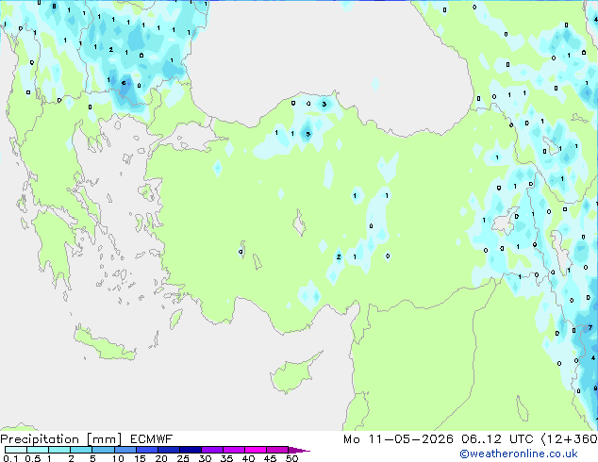Click the 'Precipitation' title text

40,439
